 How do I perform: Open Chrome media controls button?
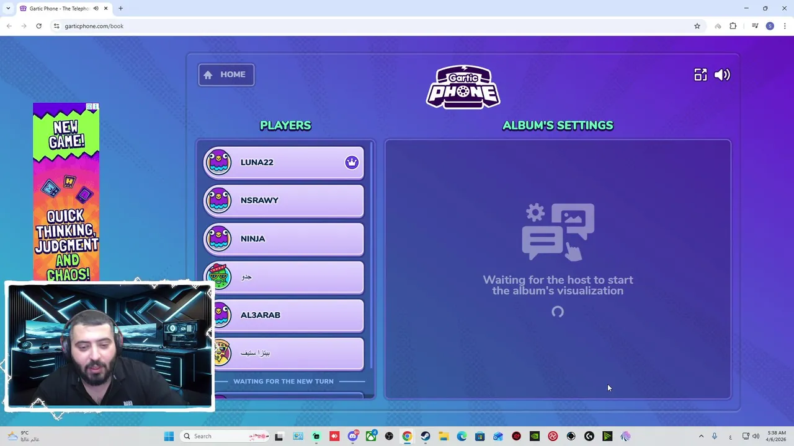click(755, 26)
